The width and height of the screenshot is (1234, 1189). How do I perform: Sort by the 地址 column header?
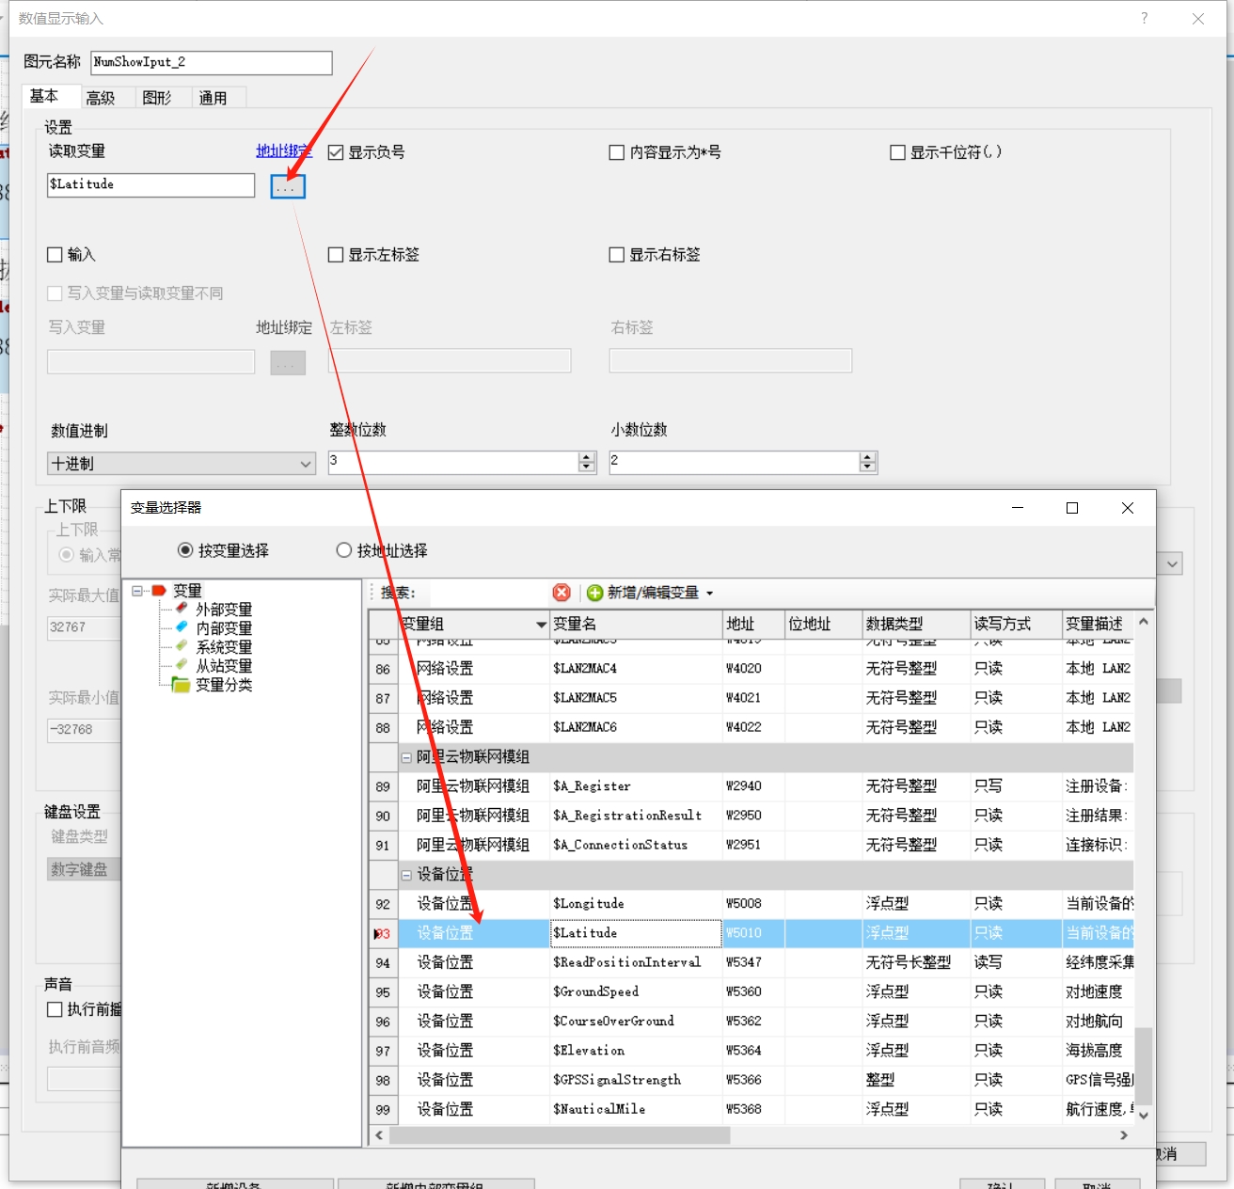(753, 625)
